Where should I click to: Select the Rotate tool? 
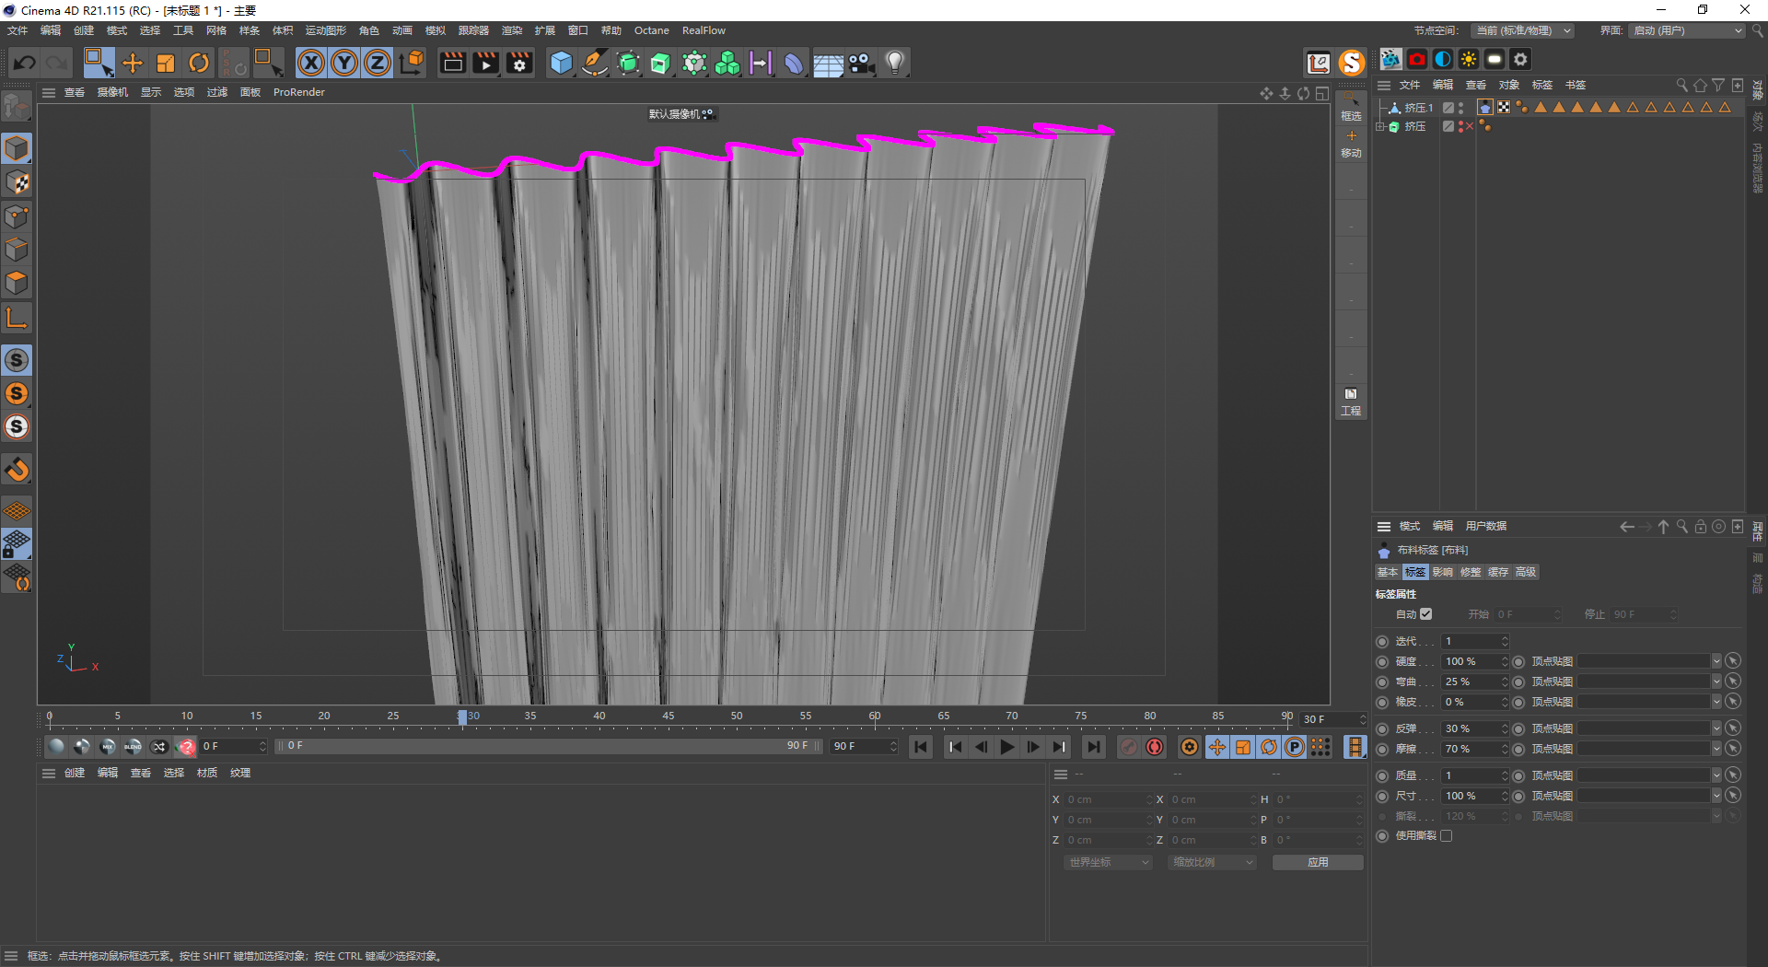(x=199, y=63)
